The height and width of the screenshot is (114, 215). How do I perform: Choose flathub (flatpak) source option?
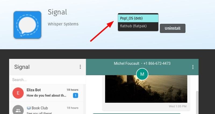coord(138,26)
